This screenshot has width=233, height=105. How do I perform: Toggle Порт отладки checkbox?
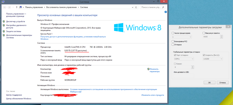click(x=175, y=55)
